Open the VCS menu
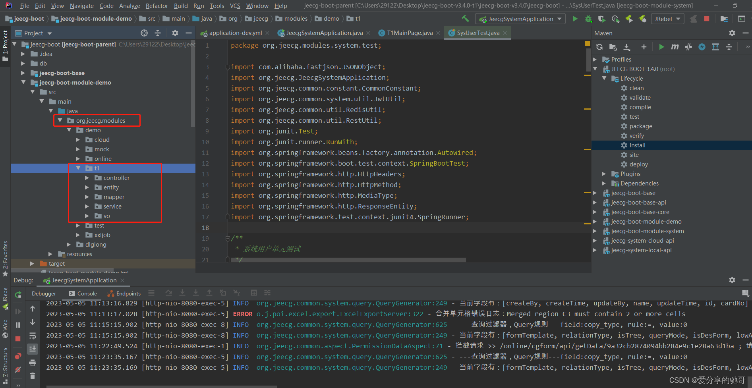This screenshot has width=752, height=388. [x=235, y=6]
